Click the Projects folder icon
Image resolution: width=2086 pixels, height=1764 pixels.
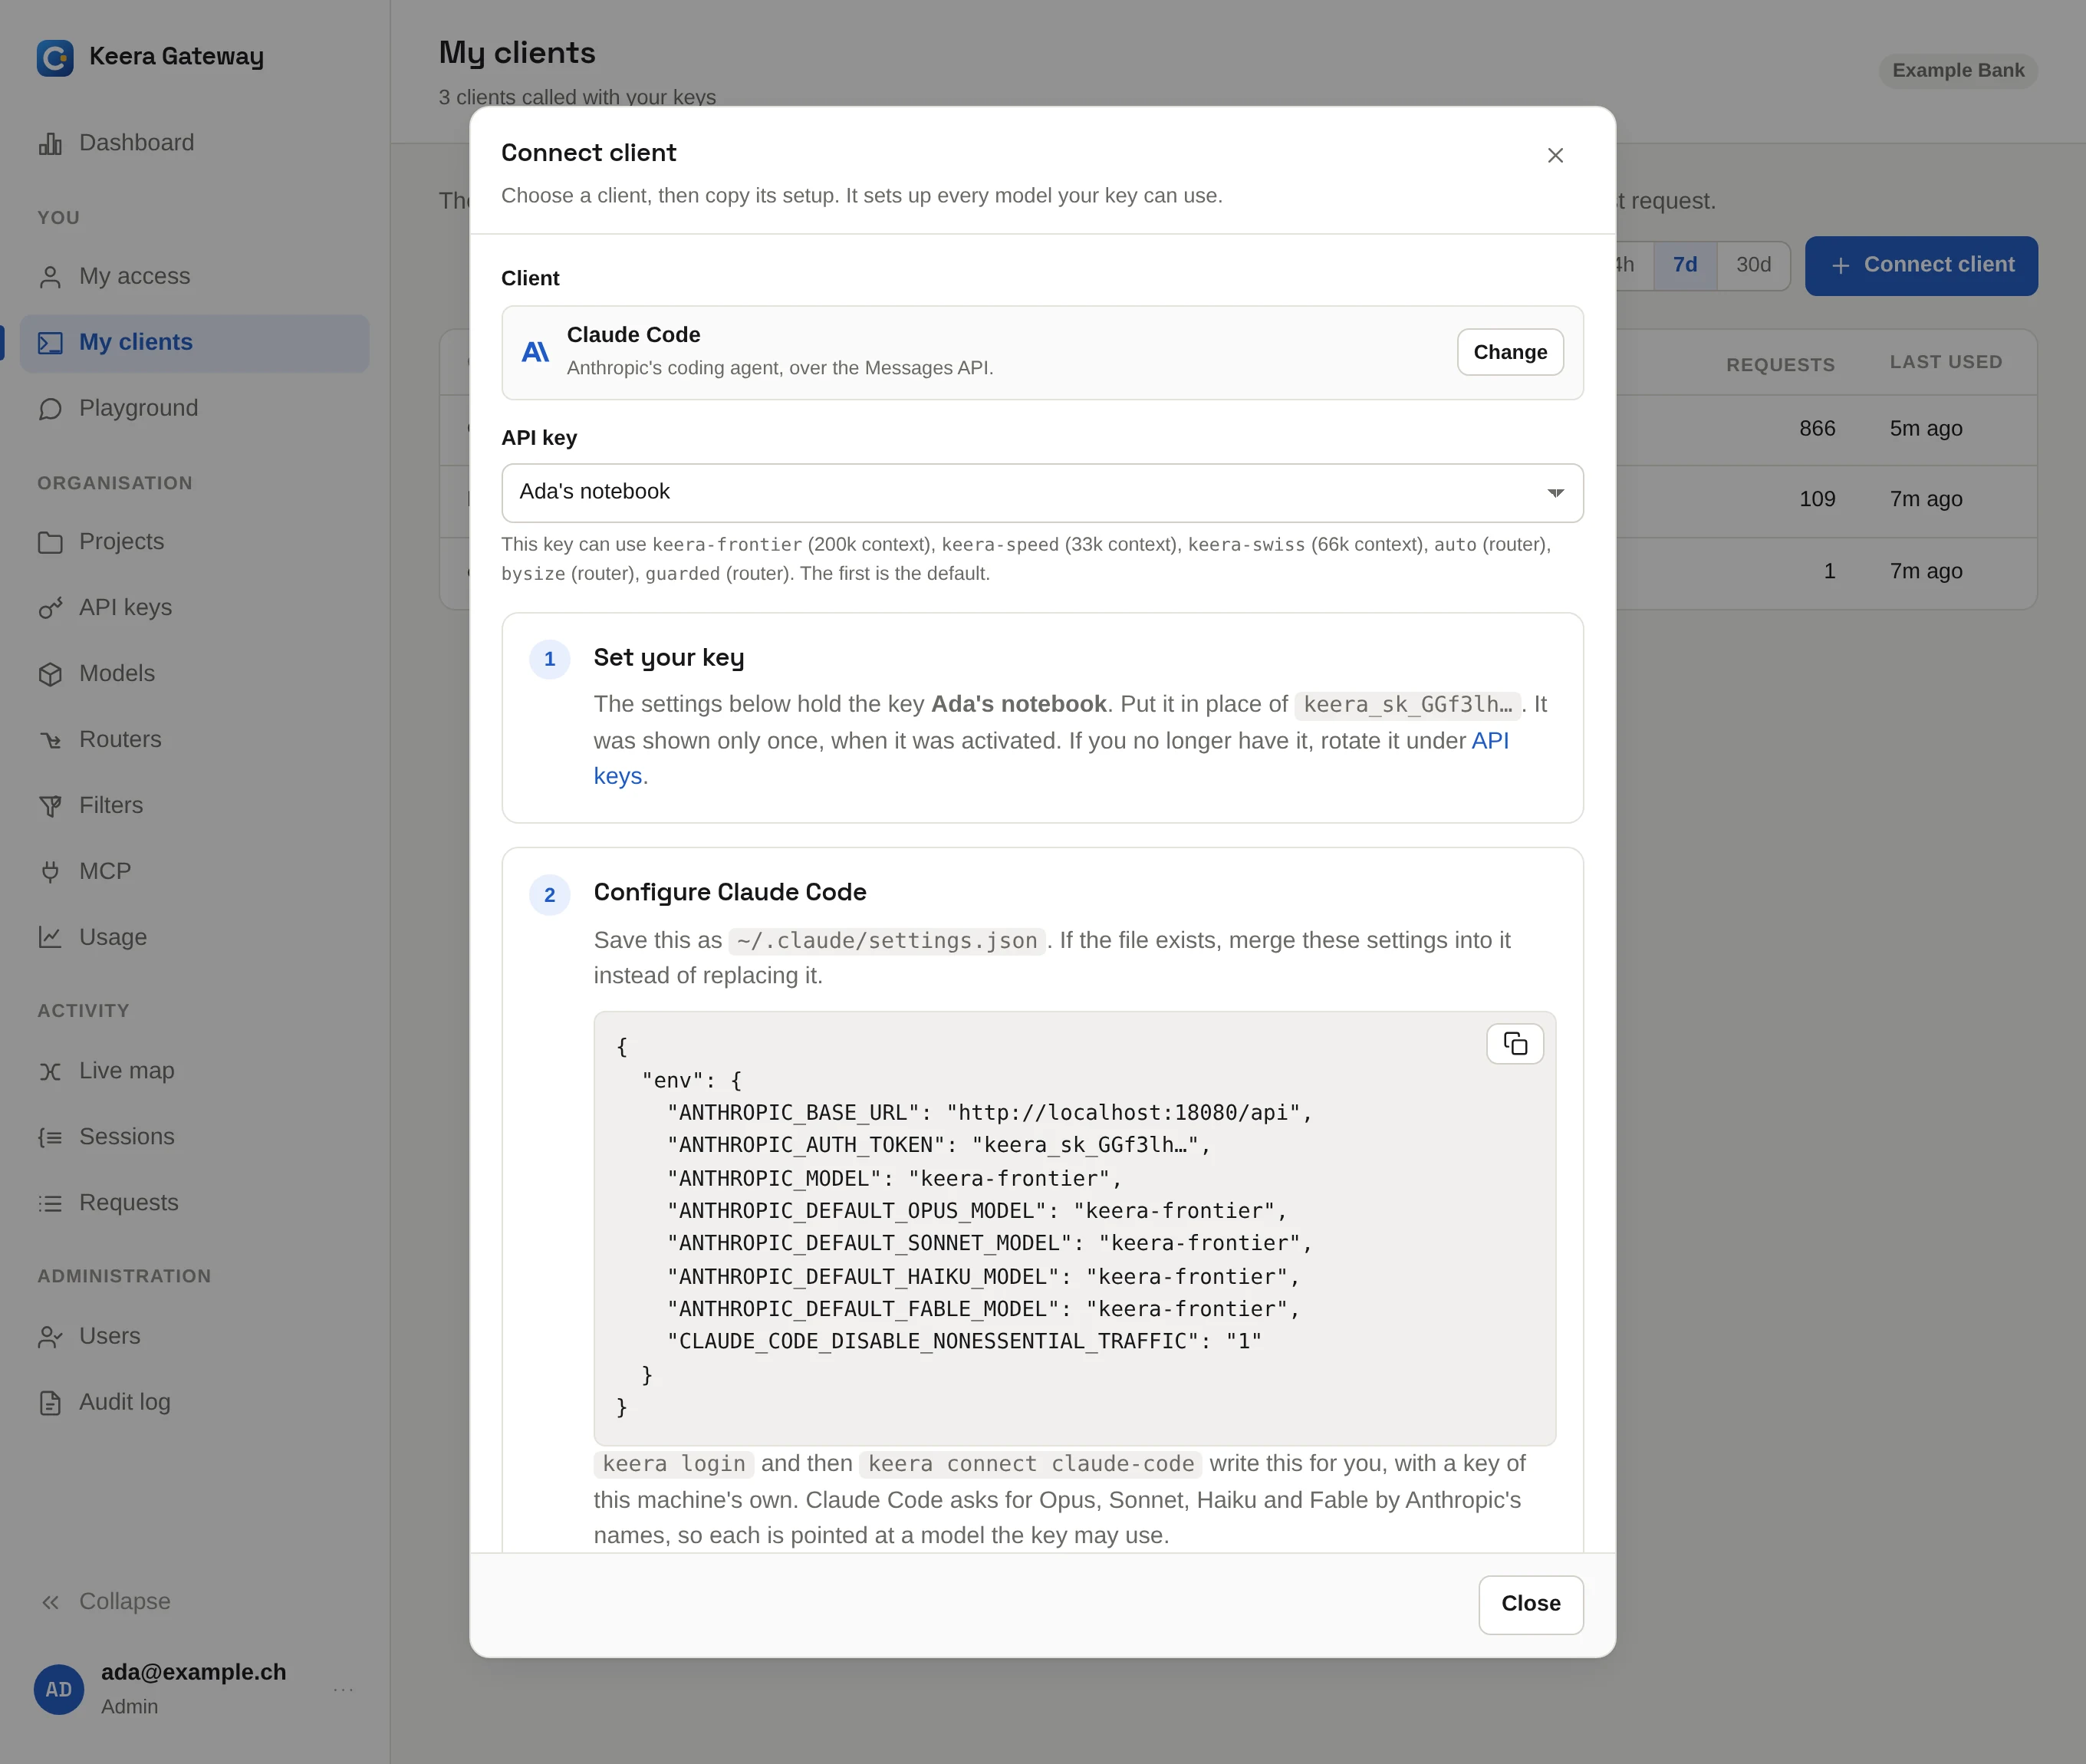[50, 542]
